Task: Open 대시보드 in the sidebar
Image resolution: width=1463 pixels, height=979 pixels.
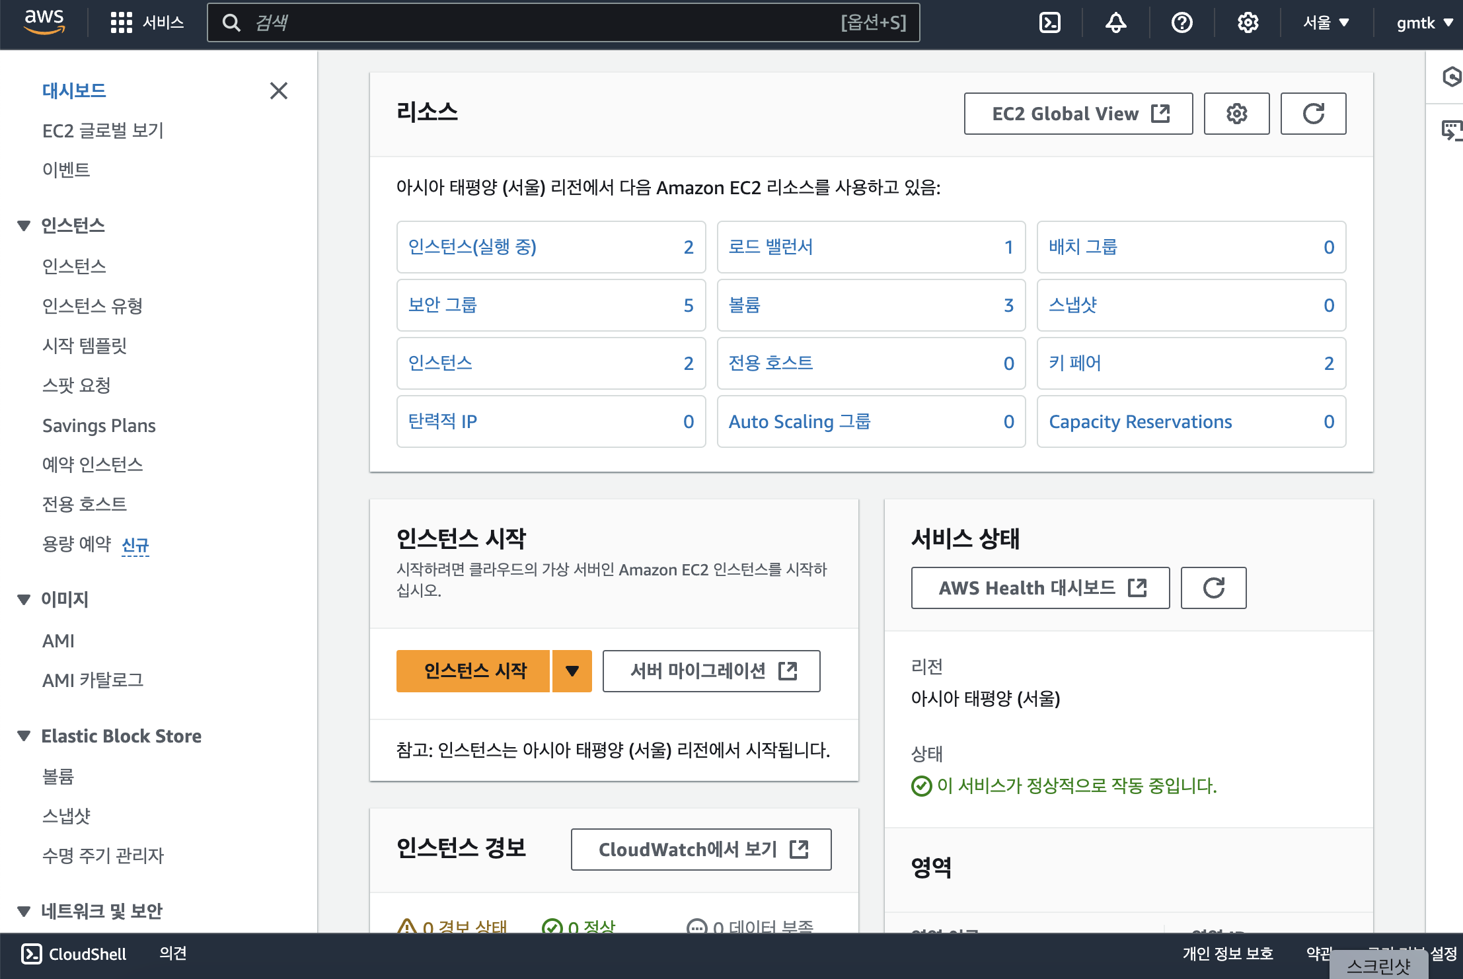Action: pyautogui.click(x=74, y=91)
